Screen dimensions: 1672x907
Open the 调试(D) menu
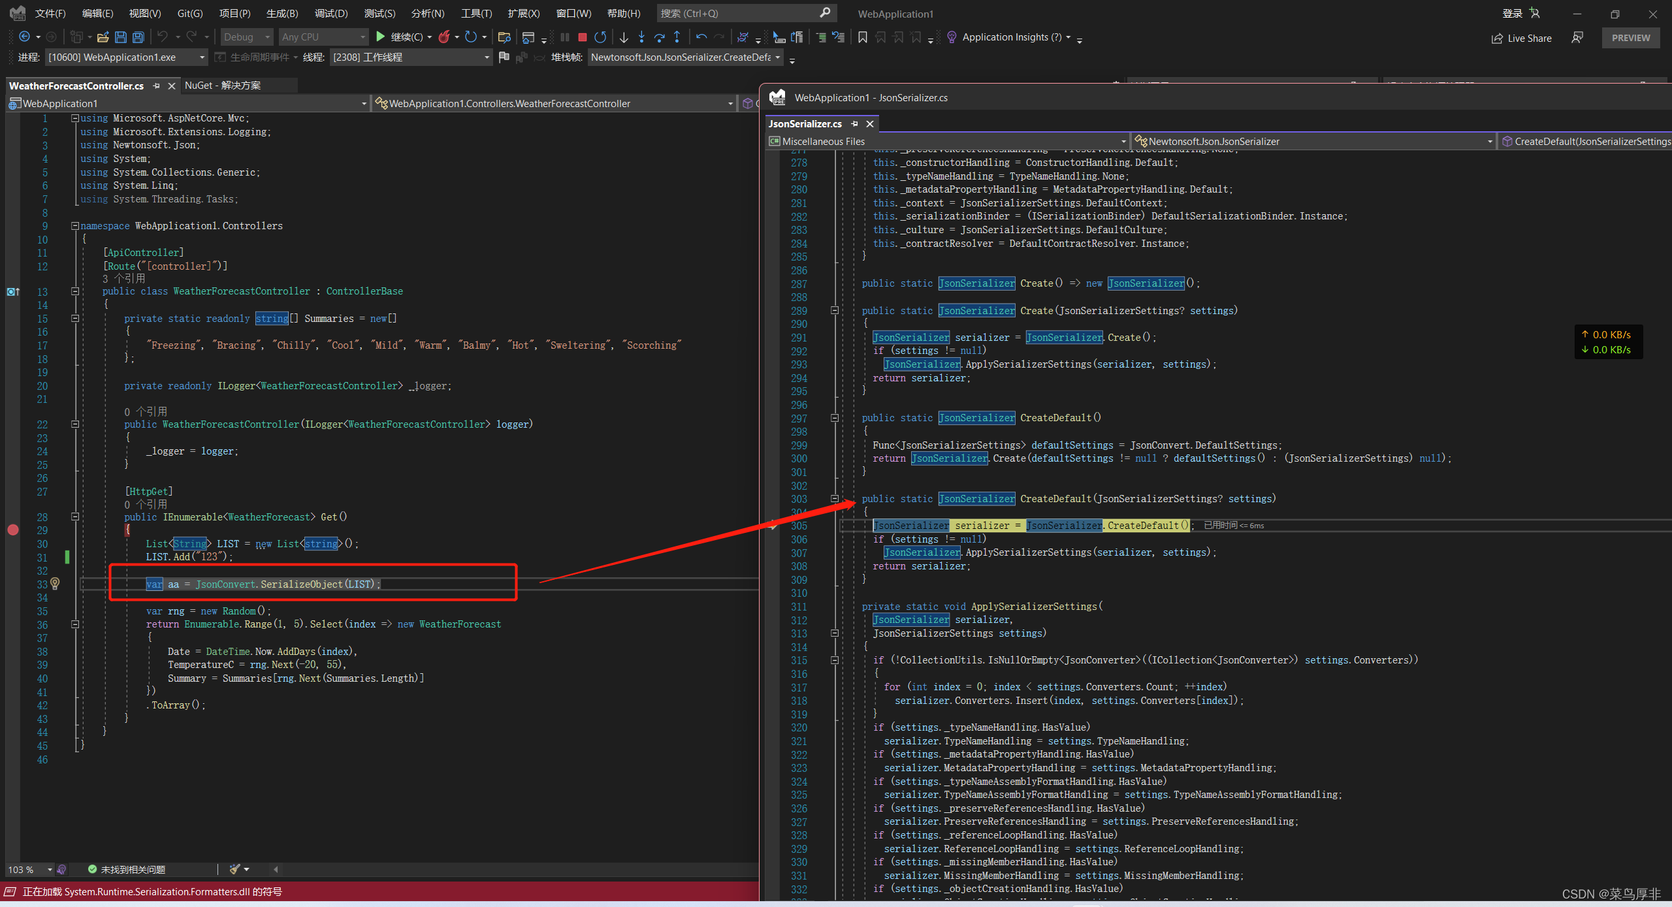coord(331,13)
